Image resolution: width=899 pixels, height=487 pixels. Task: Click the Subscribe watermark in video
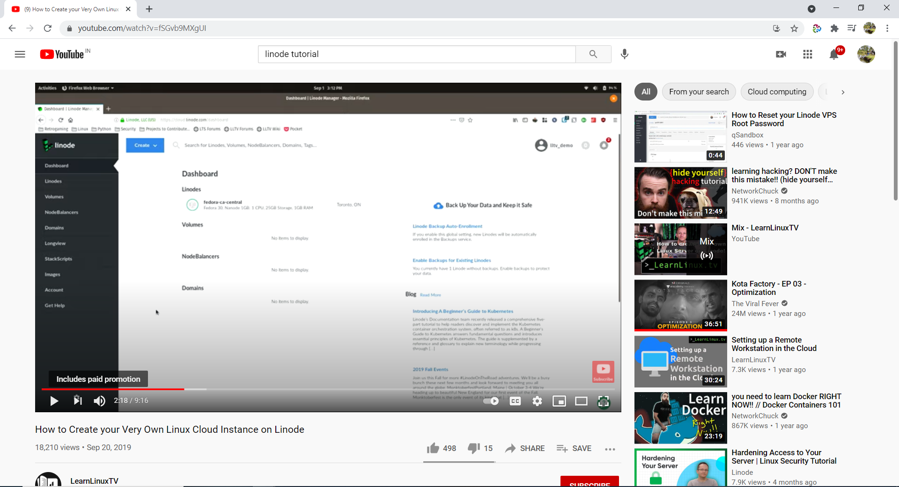click(603, 372)
